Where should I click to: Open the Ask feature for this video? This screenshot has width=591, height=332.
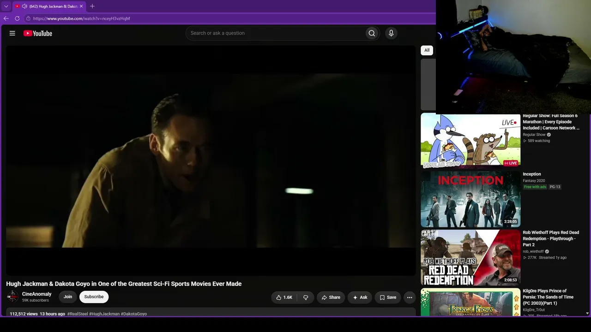pos(360,297)
